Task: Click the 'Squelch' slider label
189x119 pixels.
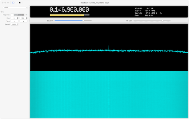Action: [x=50, y=21]
